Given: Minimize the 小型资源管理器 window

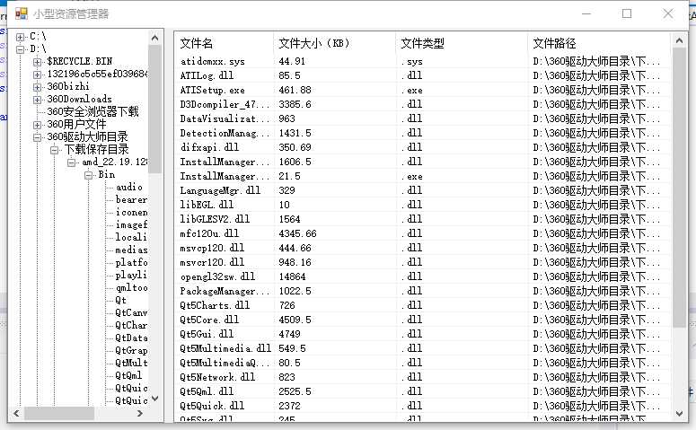Looking at the screenshot, I should [x=586, y=13].
